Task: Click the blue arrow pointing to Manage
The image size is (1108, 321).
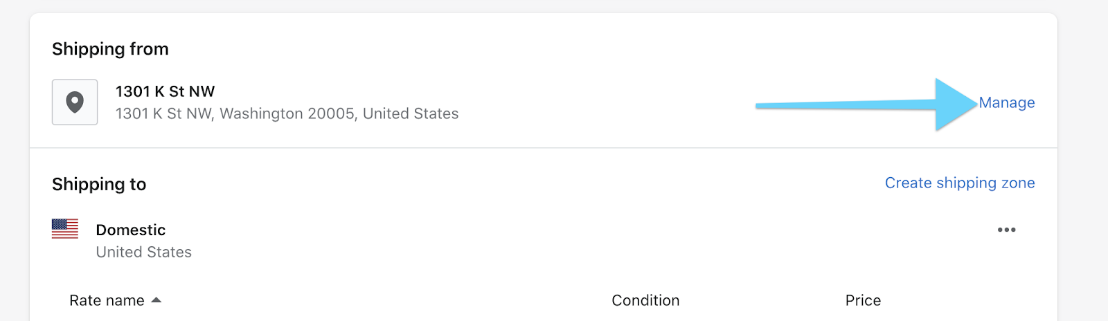Action: coord(866,104)
